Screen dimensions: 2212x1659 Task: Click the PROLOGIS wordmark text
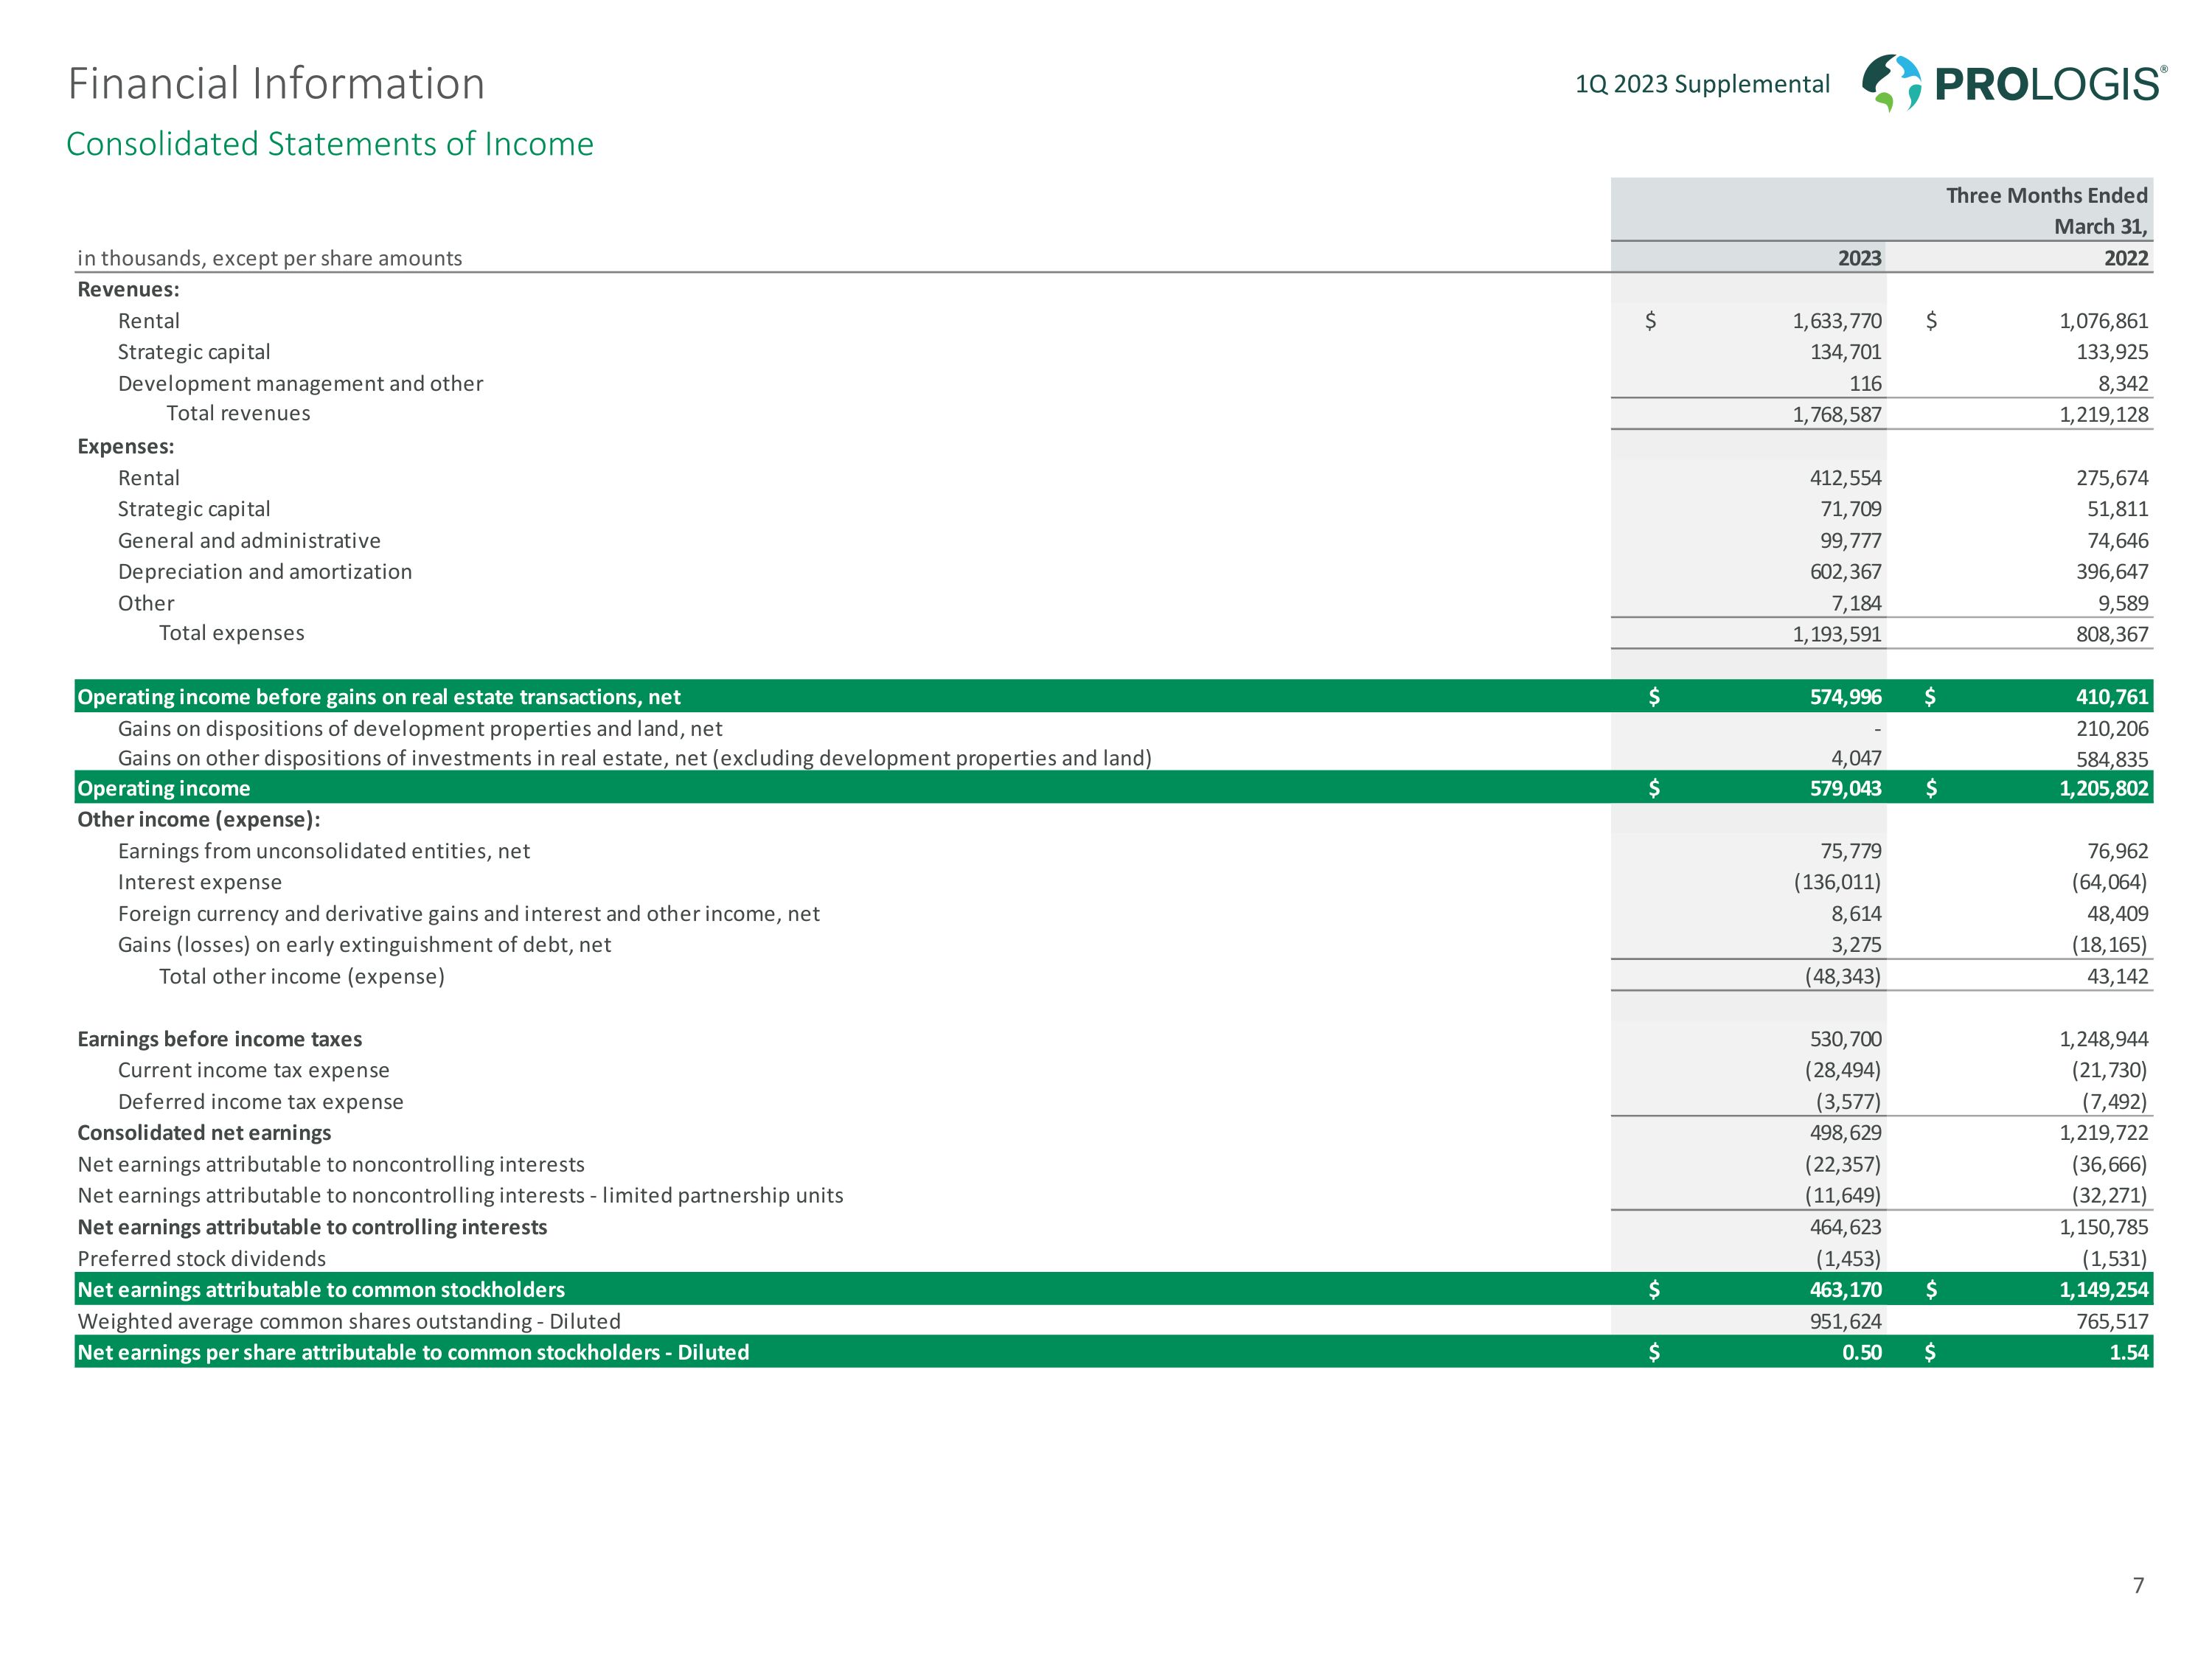(2048, 84)
